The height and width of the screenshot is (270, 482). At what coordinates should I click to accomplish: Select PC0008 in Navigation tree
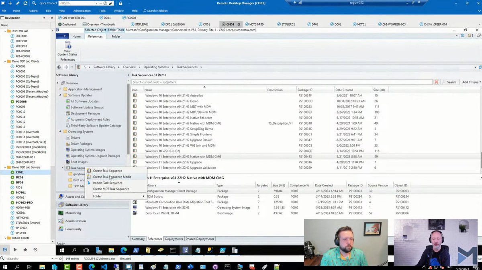point(21,102)
